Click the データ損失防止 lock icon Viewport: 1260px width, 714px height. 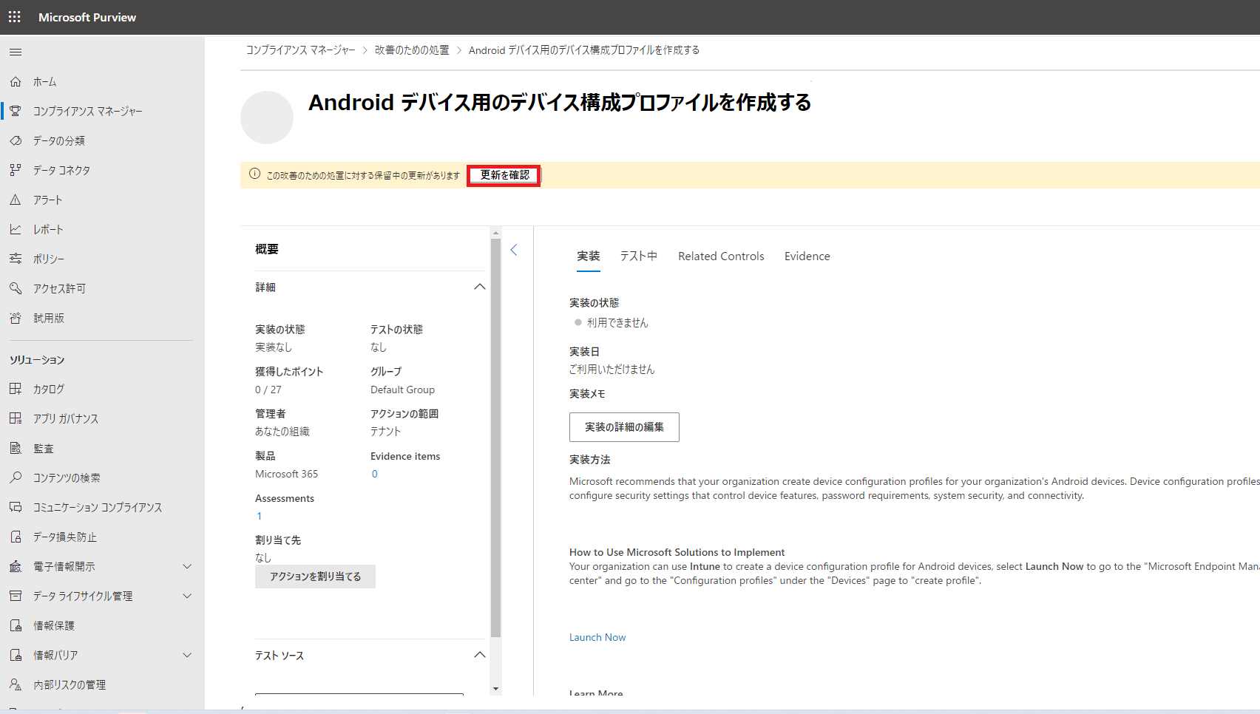[x=16, y=537]
